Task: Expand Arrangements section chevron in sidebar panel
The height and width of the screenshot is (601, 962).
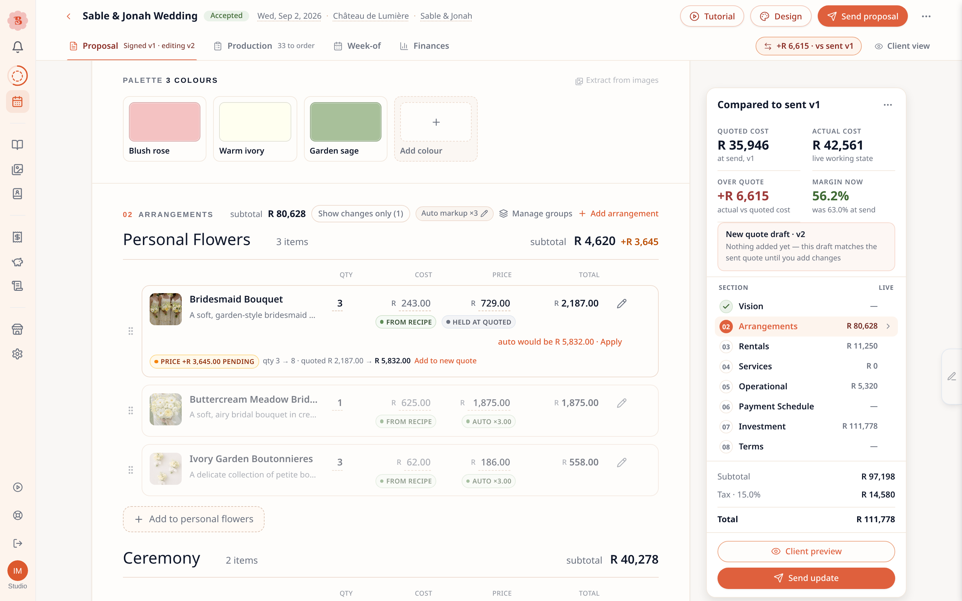Action: pyautogui.click(x=888, y=326)
